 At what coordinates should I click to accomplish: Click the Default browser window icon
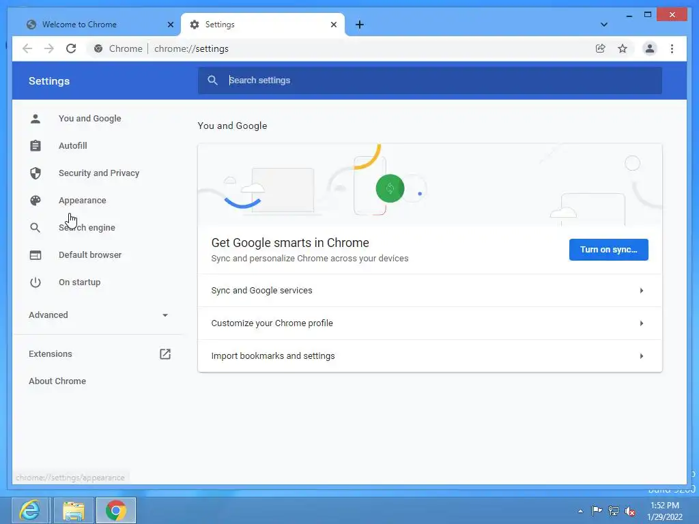[35, 255]
